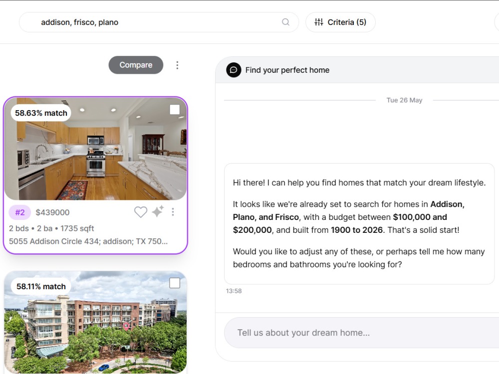
Task: Click the Compare button
Action: pos(136,65)
